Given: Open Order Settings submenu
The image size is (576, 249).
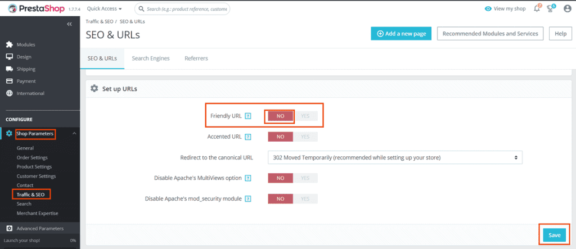Looking at the screenshot, I should (32, 157).
